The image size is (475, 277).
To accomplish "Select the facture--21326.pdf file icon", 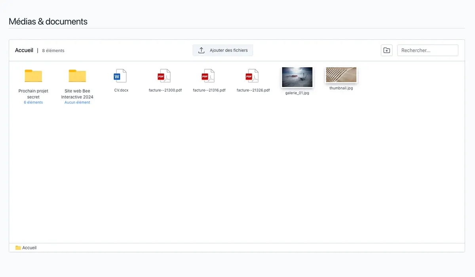I will [252, 76].
